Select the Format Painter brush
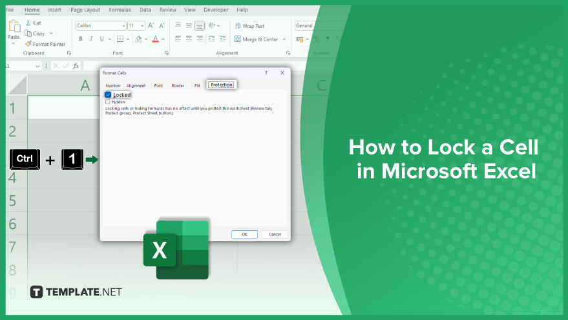This screenshot has width=568, height=320. point(28,44)
